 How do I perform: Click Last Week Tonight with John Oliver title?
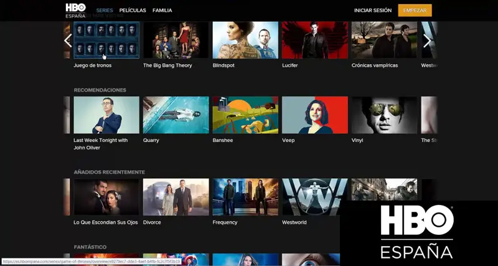(101, 144)
